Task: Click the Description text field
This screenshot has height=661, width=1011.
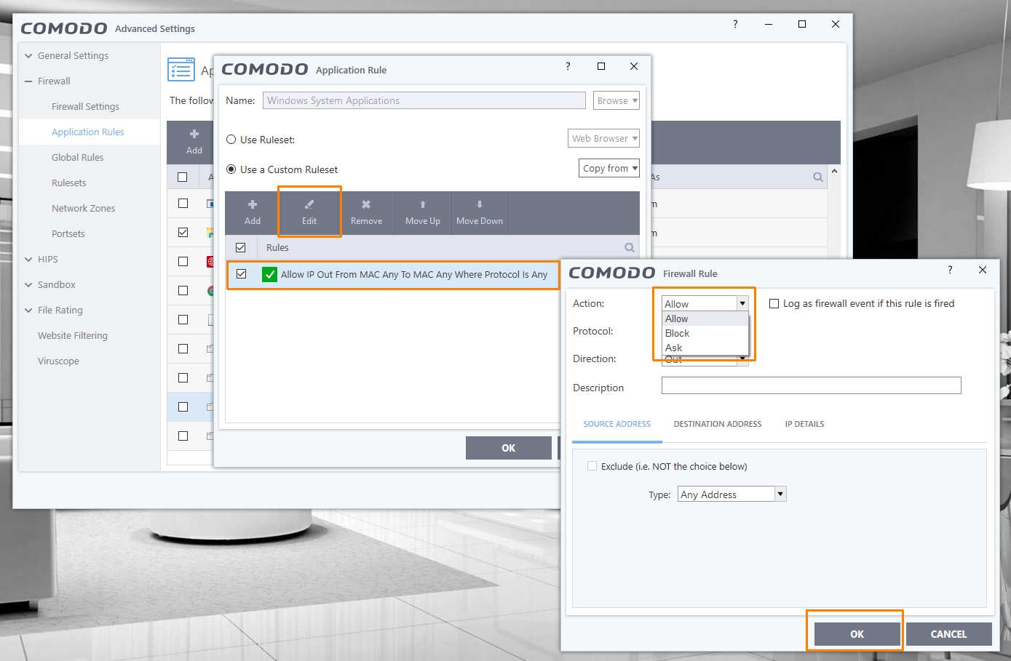Action: click(x=811, y=385)
